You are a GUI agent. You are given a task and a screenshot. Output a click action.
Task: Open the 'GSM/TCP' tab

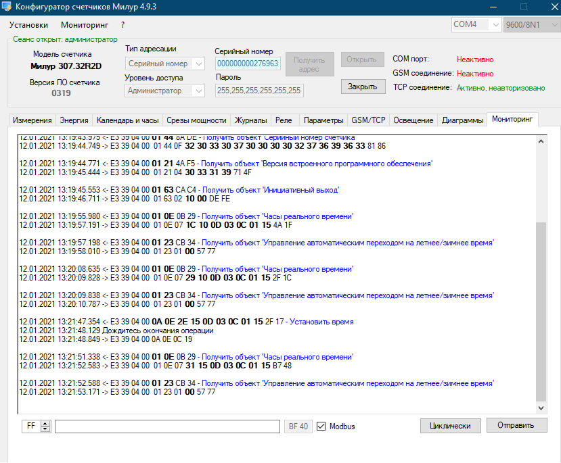368,120
